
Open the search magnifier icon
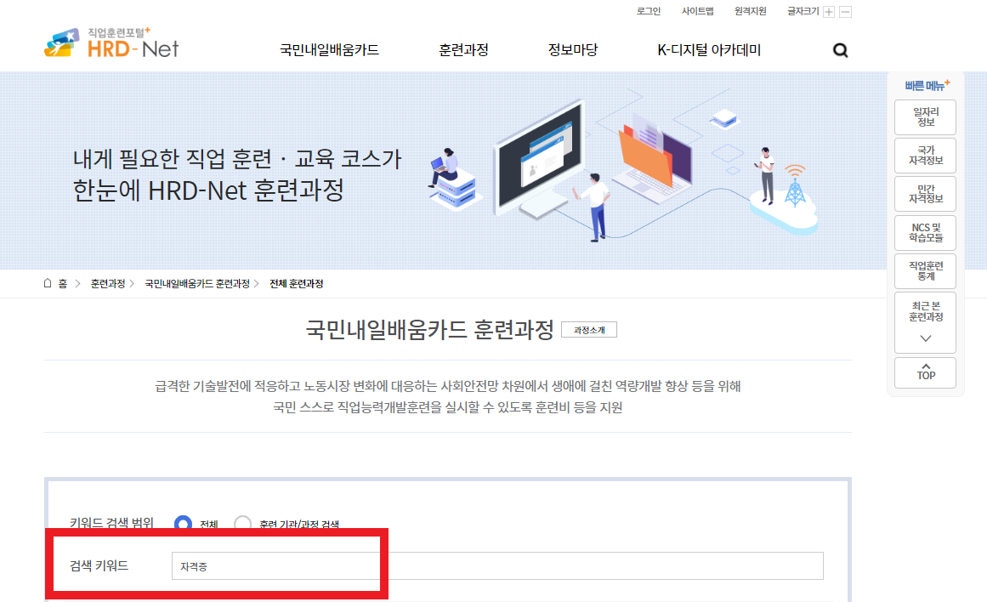840,51
